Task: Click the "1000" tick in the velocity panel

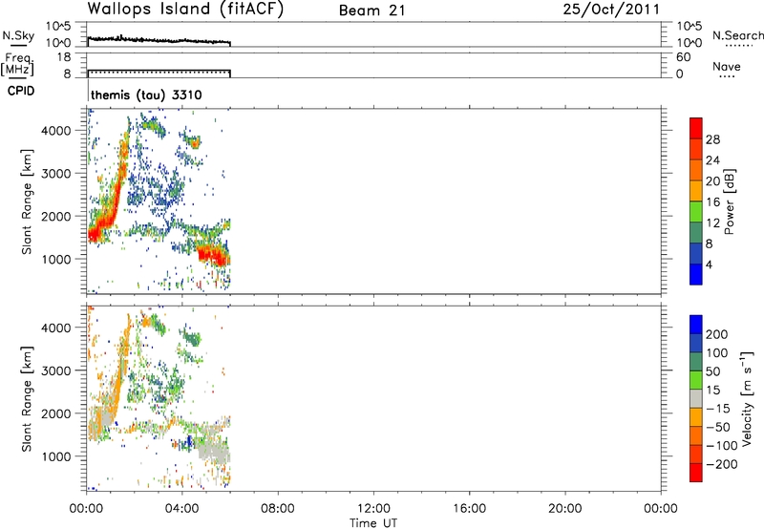Action: coord(56,456)
